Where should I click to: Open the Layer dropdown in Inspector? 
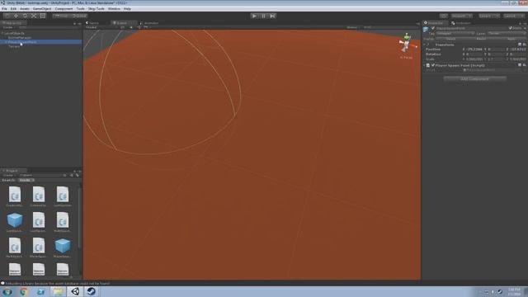click(507, 33)
